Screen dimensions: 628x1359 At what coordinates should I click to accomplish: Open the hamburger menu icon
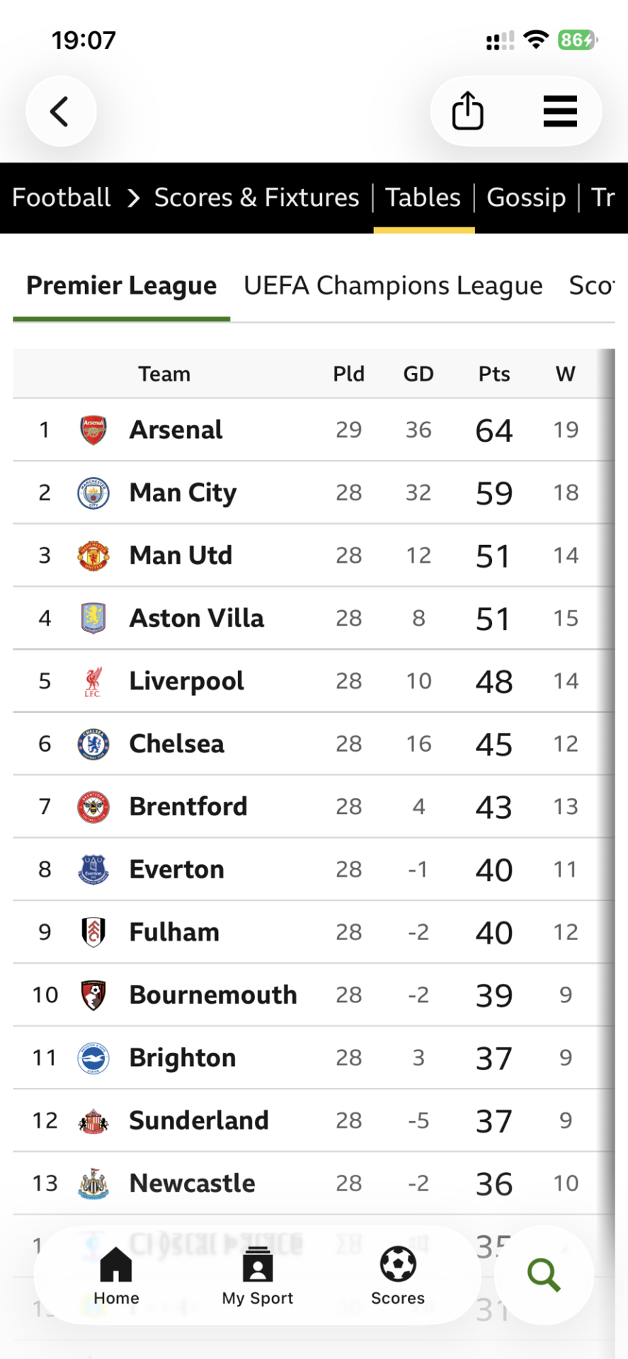(560, 111)
